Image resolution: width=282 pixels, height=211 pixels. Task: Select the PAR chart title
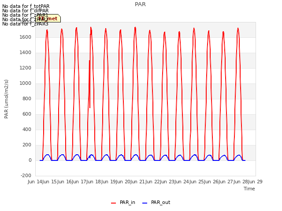140,4
